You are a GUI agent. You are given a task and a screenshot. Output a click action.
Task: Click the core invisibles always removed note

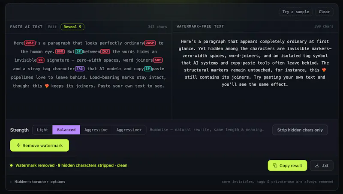click(277, 182)
